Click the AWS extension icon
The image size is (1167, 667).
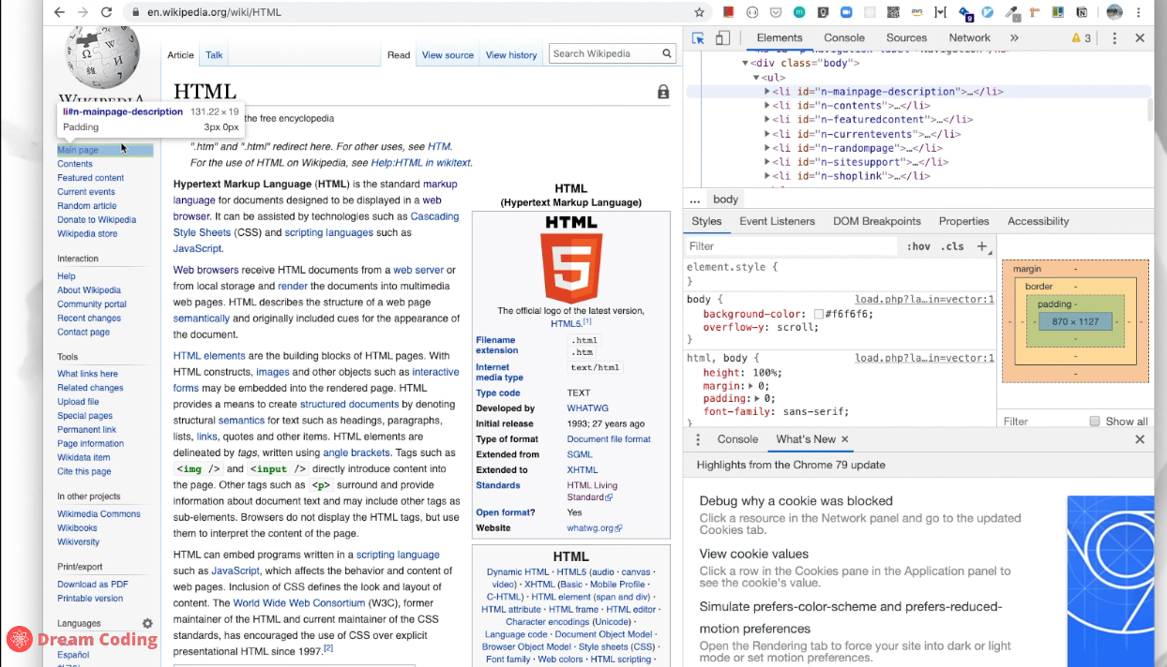[917, 12]
